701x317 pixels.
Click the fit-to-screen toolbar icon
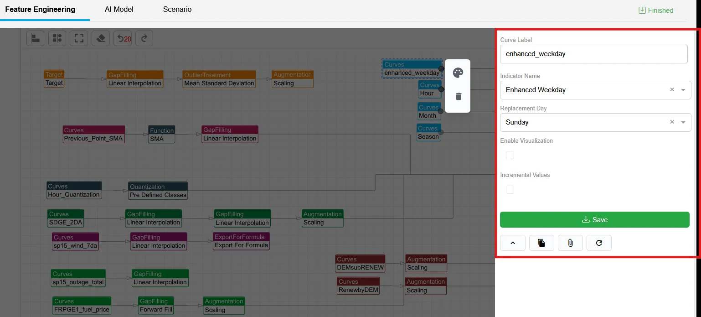pyautogui.click(x=79, y=38)
